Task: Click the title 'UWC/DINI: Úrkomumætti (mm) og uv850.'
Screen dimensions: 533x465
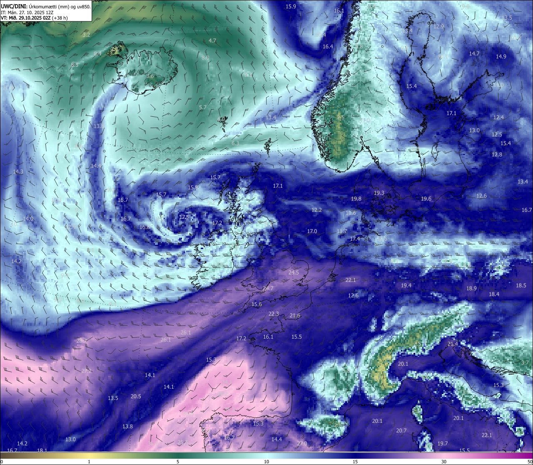Action: pyautogui.click(x=46, y=6)
